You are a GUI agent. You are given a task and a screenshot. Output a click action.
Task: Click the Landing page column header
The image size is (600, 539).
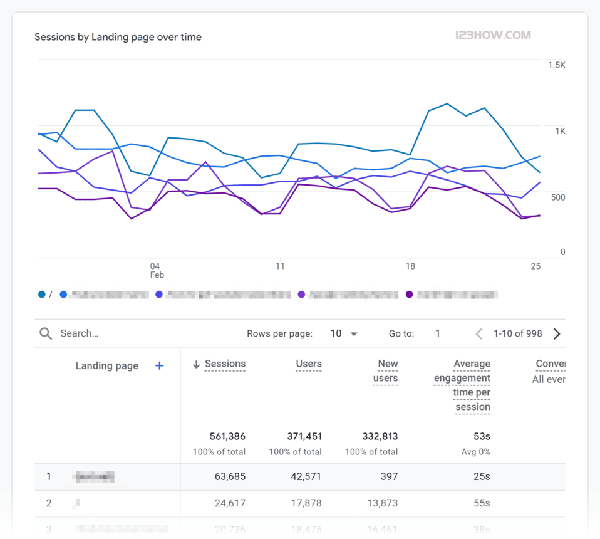coord(106,366)
